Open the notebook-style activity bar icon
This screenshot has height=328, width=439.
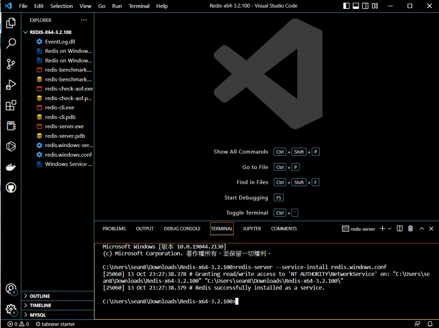point(11,126)
